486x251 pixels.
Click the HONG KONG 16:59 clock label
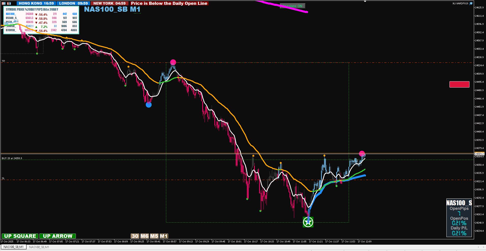coord(36,3)
